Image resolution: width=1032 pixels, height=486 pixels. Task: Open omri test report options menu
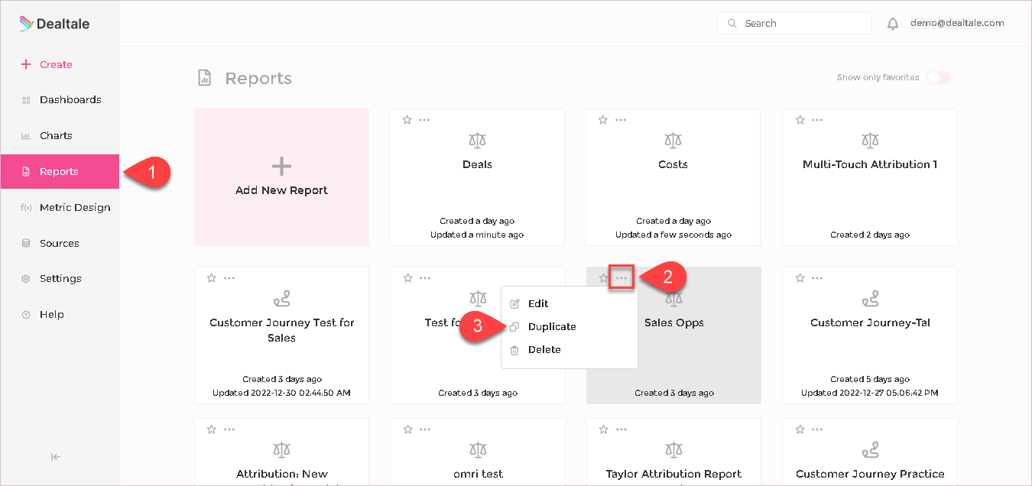(425, 429)
